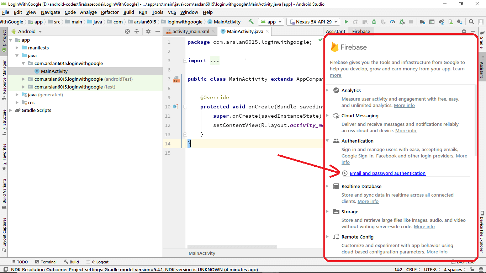This screenshot has width=486, height=273.
Task: Start debugging with the Debug bug icon
Action: tap(374, 22)
